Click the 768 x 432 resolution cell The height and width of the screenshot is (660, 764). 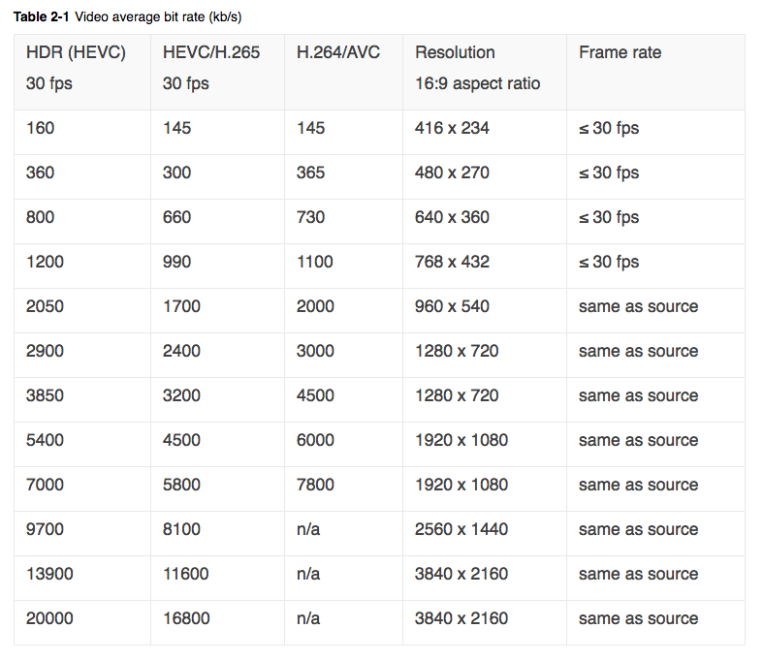click(485, 266)
